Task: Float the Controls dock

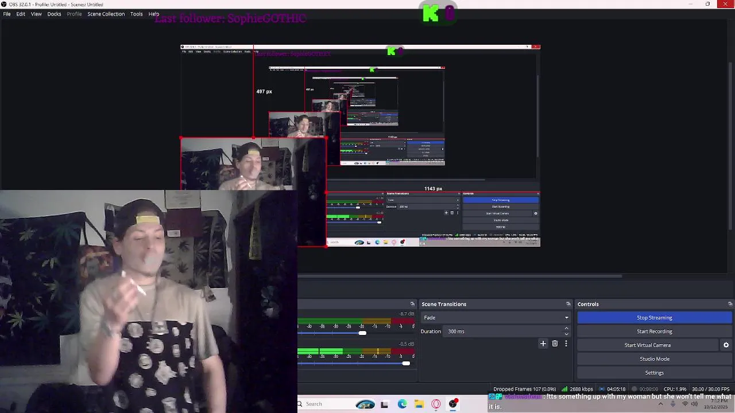Action: (730, 304)
